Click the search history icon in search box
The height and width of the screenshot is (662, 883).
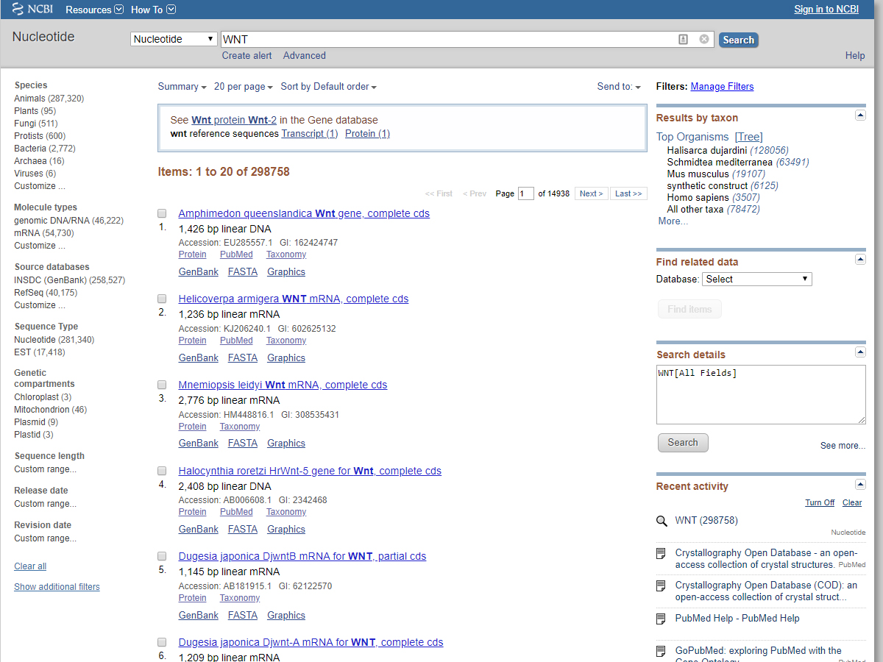(683, 39)
